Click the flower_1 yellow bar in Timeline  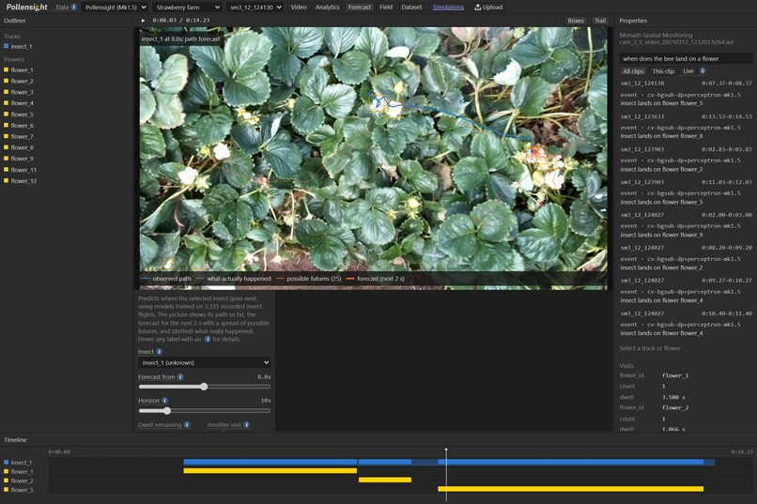270,471
